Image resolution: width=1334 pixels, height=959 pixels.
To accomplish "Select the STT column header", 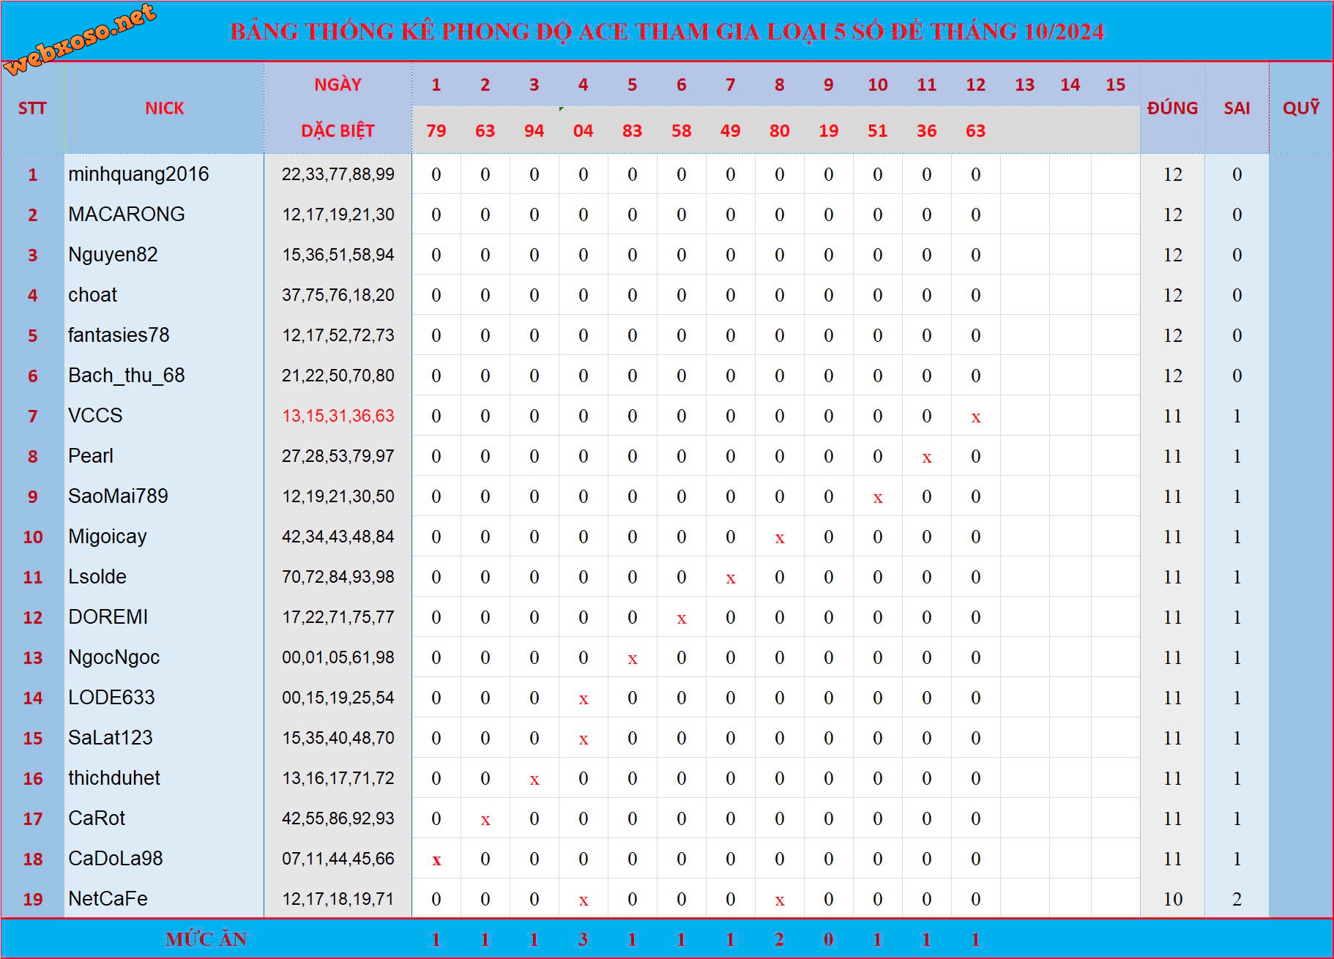I will pos(32,108).
